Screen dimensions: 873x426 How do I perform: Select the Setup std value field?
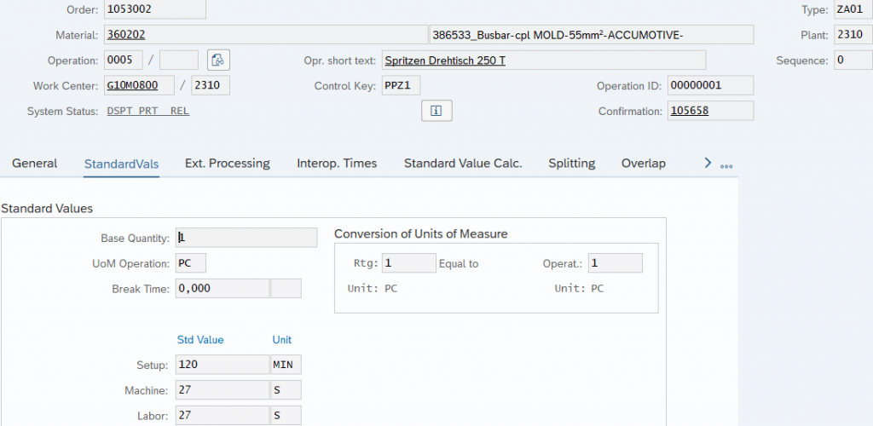tap(222, 365)
